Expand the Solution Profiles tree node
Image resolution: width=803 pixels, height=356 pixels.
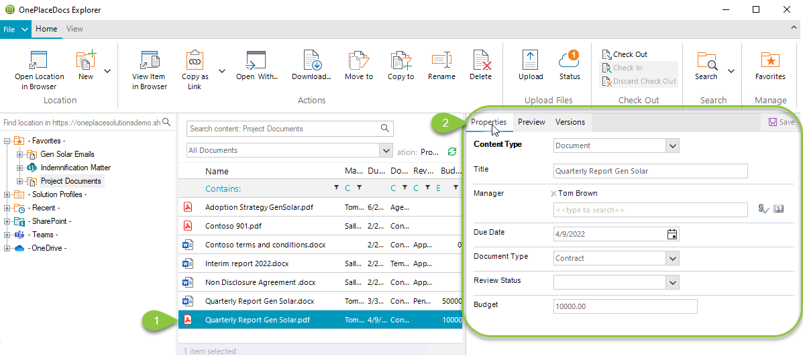point(7,194)
